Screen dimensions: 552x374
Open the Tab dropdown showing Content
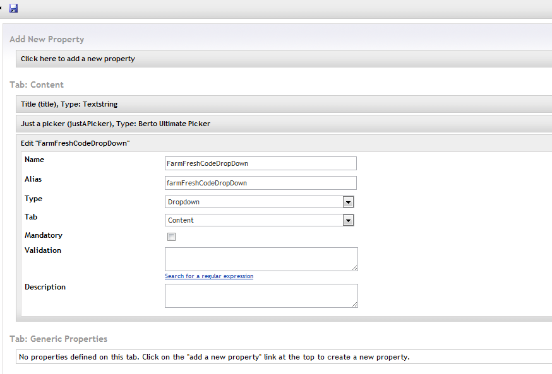tap(259, 220)
